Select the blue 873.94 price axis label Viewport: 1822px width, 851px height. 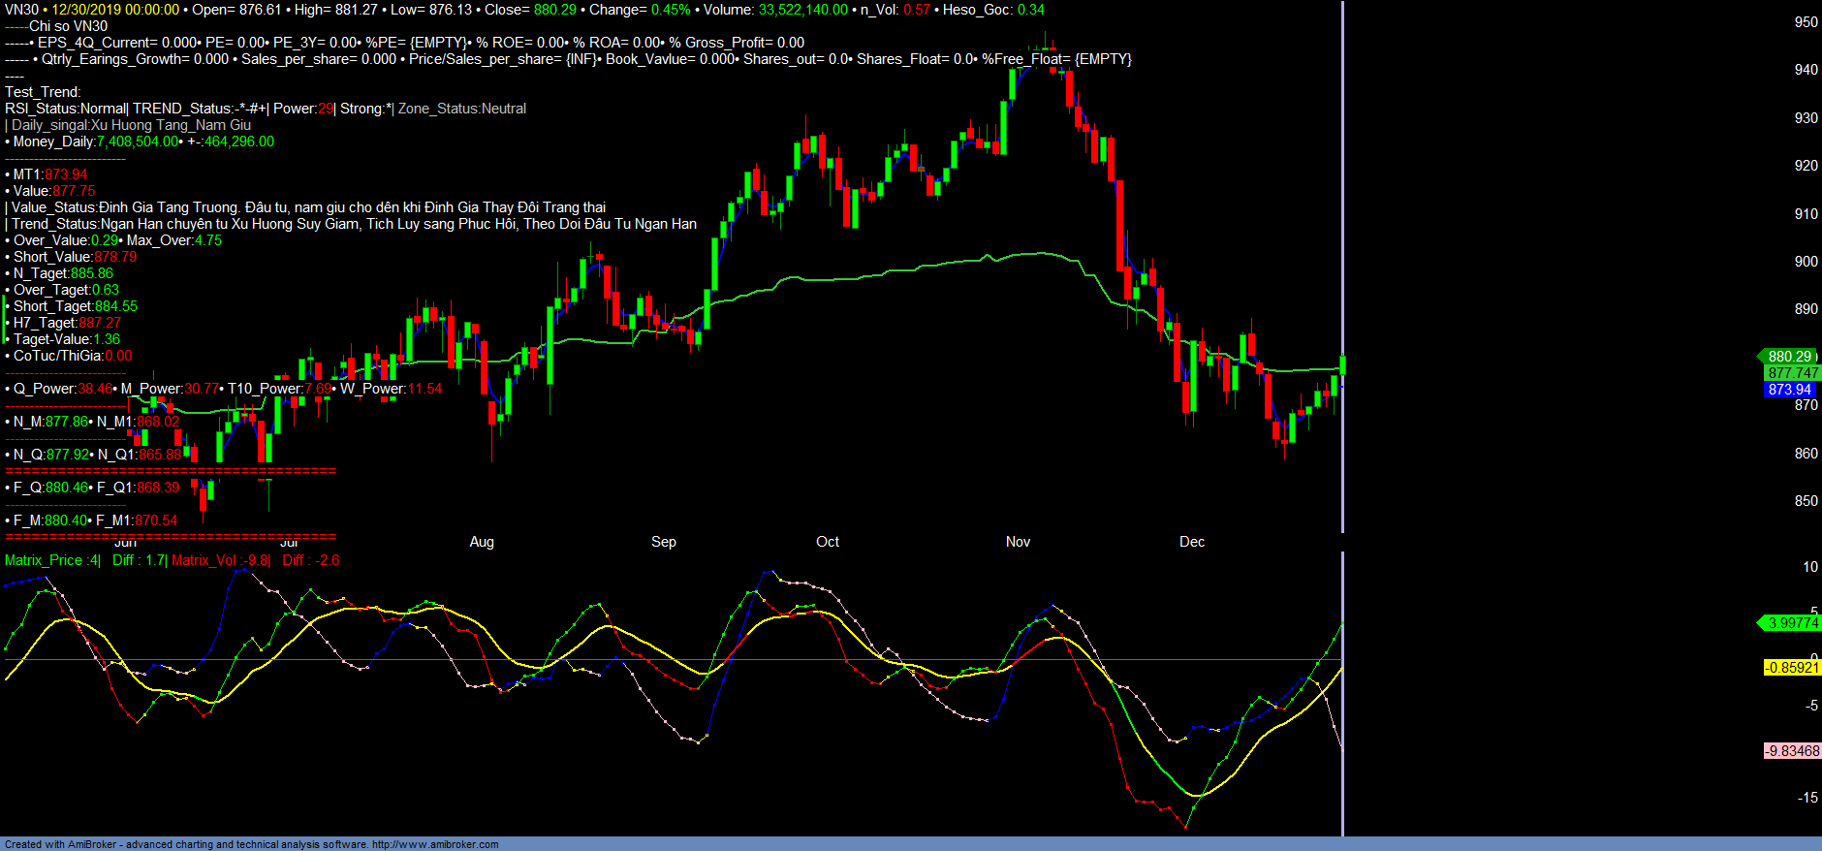pos(1789,390)
